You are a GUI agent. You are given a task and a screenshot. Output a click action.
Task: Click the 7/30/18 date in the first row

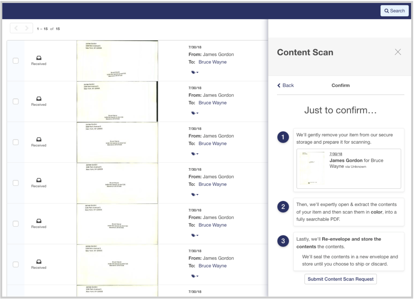[195, 47]
